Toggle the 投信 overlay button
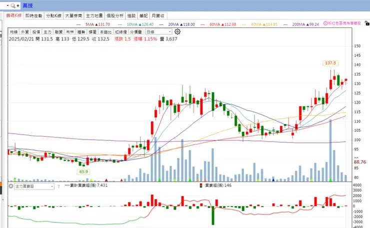370x228 pixels. [x=36, y=32]
